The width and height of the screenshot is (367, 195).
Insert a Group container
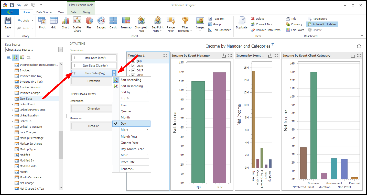tap(214, 24)
